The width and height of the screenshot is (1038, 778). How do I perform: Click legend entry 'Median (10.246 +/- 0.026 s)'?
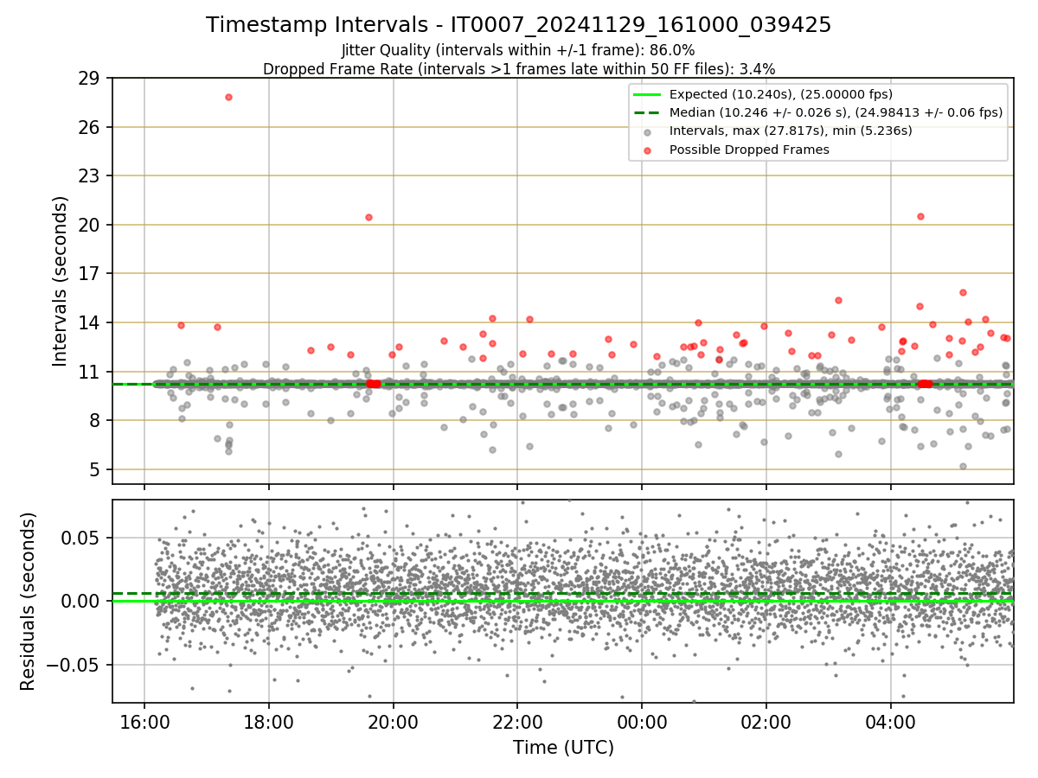pyautogui.click(x=836, y=112)
